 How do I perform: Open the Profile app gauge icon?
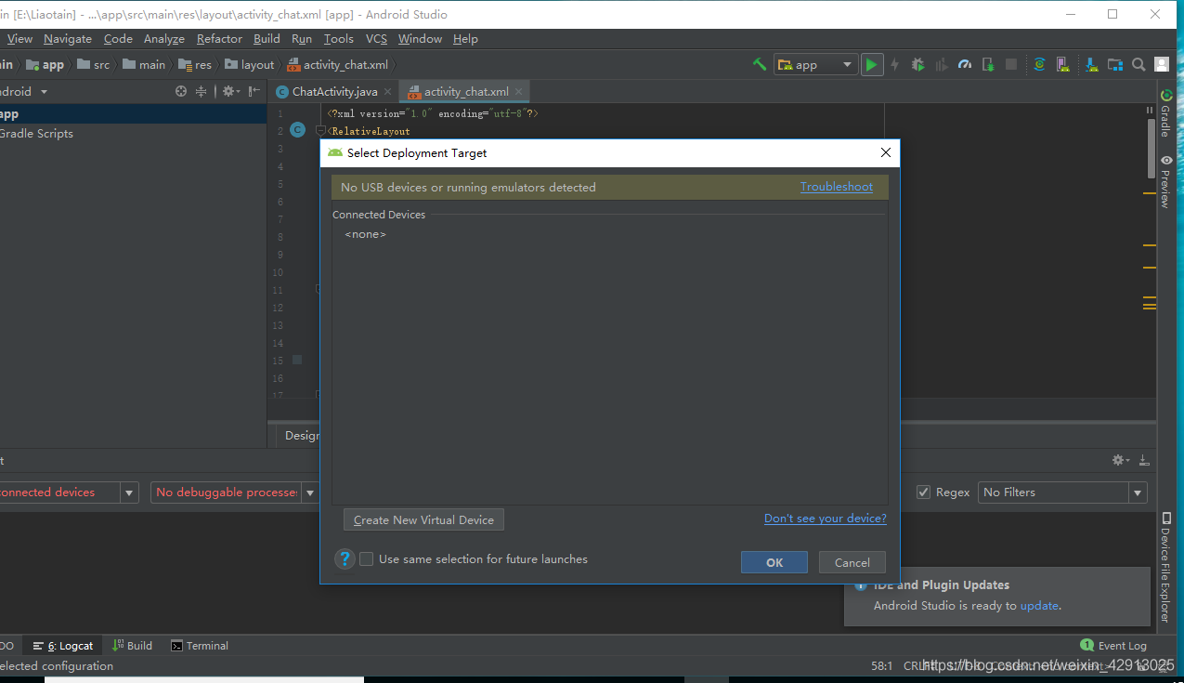click(x=964, y=64)
